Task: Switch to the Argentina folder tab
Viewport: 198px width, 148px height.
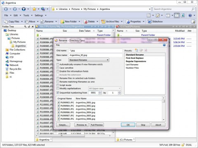Action: [x=44, y=140]
